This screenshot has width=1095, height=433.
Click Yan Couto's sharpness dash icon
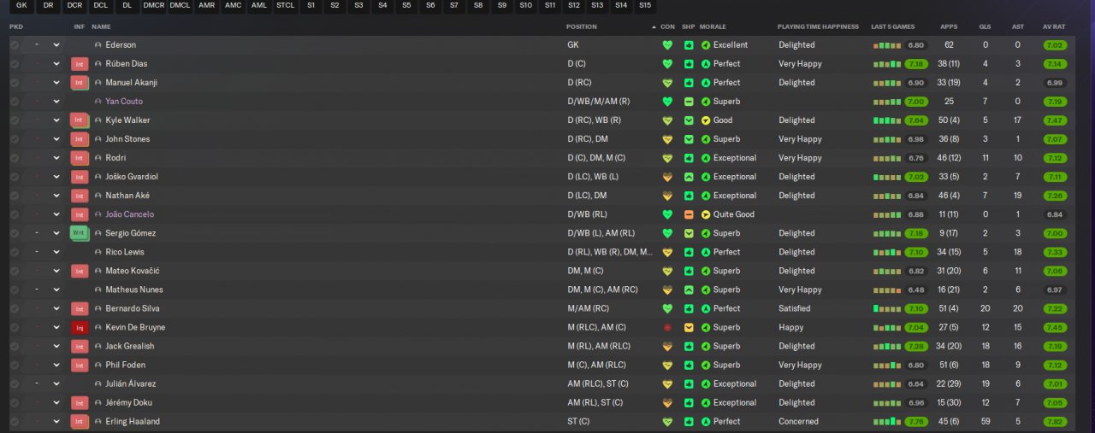[x=689, y=102]
